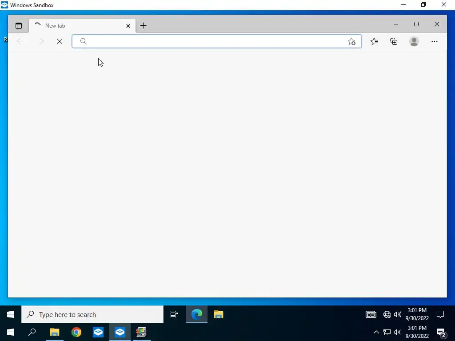
Task: Select the first Windows Sandbox taskbar icon
Action: click(98, 332)
